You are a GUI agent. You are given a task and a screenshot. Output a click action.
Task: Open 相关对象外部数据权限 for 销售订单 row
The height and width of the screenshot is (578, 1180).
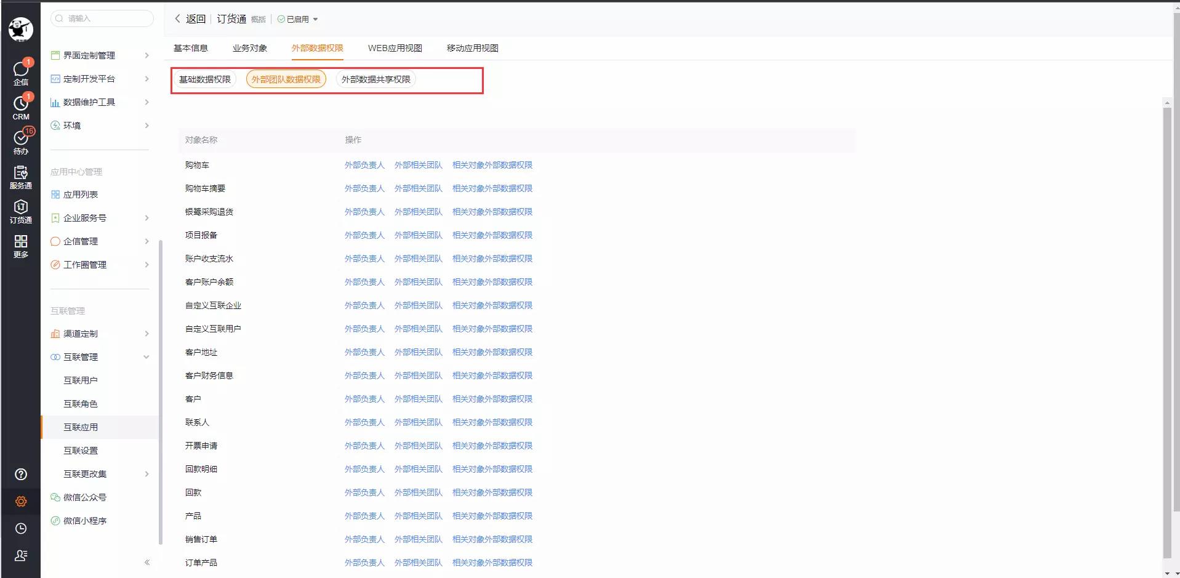(492, 539)
